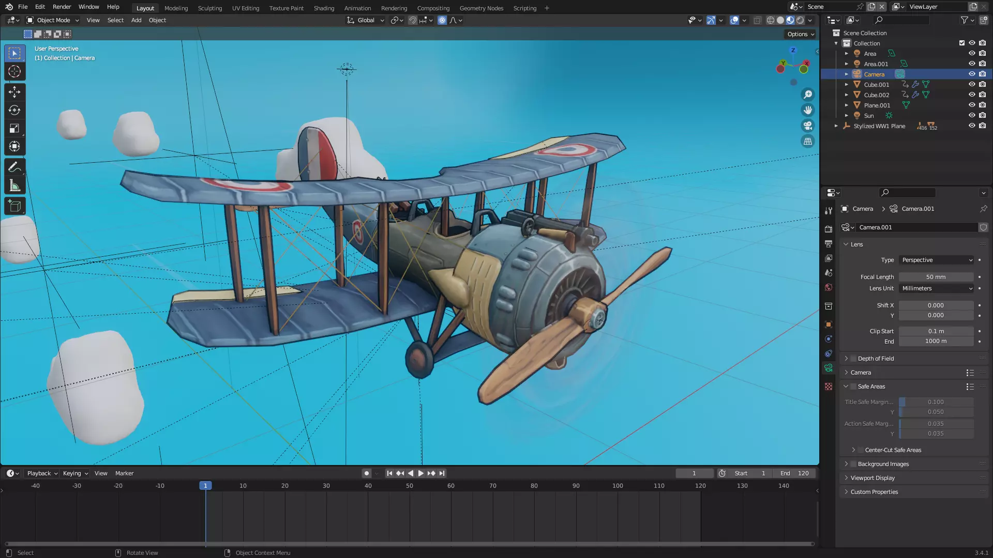Enable the Background Images checkbox

point(853,464)
